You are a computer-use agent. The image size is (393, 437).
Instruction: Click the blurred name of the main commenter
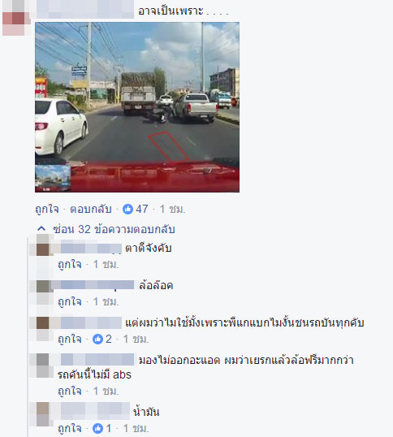(85, 10)
